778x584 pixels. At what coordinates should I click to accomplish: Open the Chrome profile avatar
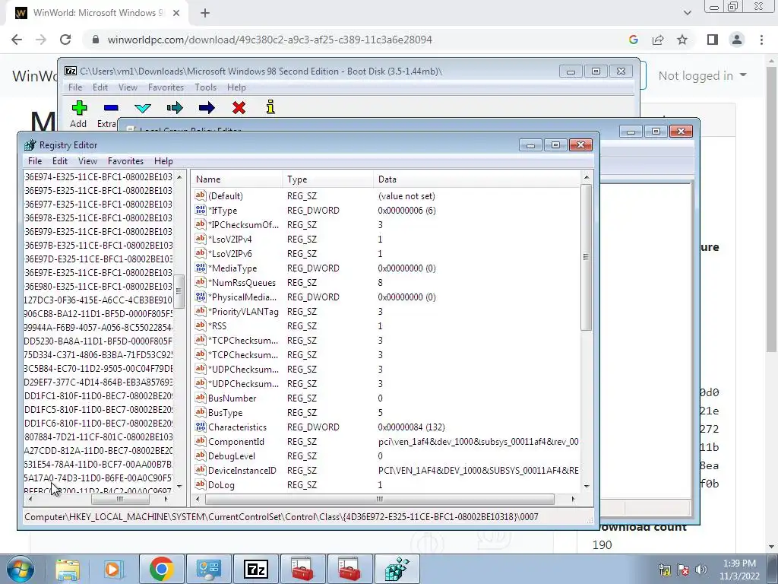737,40
